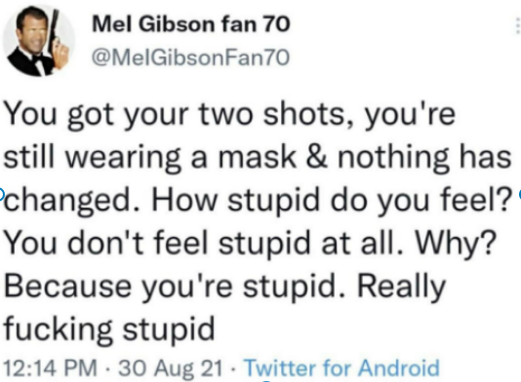Viewport: 521px width, 382px height.
Task: Click the last tweet line ending 'stupid'
Action: click(x=109, y=328)
